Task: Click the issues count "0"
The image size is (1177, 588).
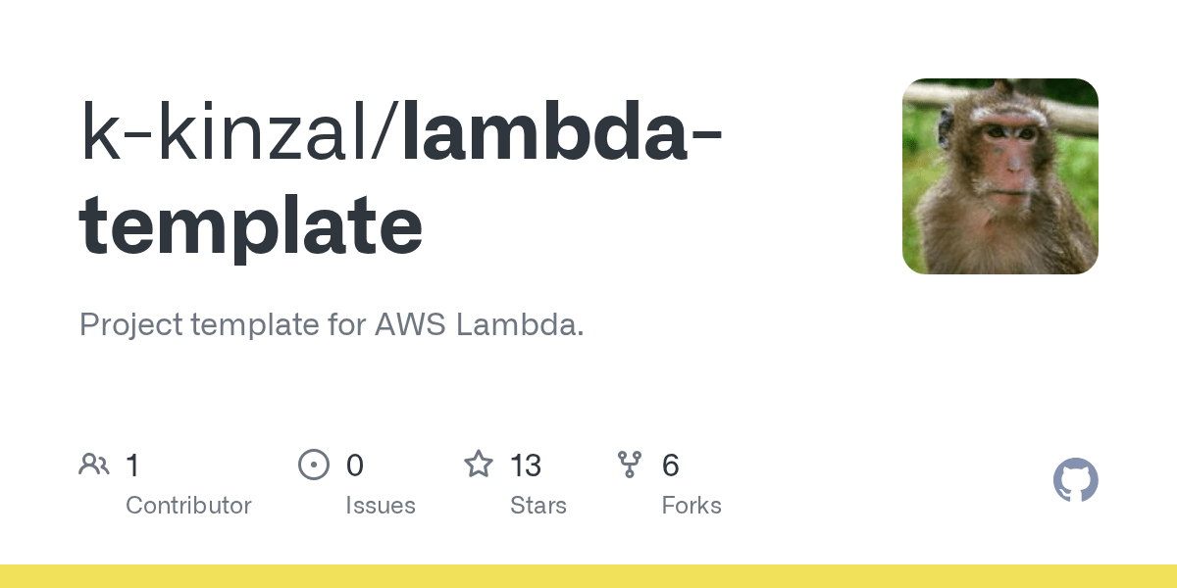Action: click(x=355, y=465)
